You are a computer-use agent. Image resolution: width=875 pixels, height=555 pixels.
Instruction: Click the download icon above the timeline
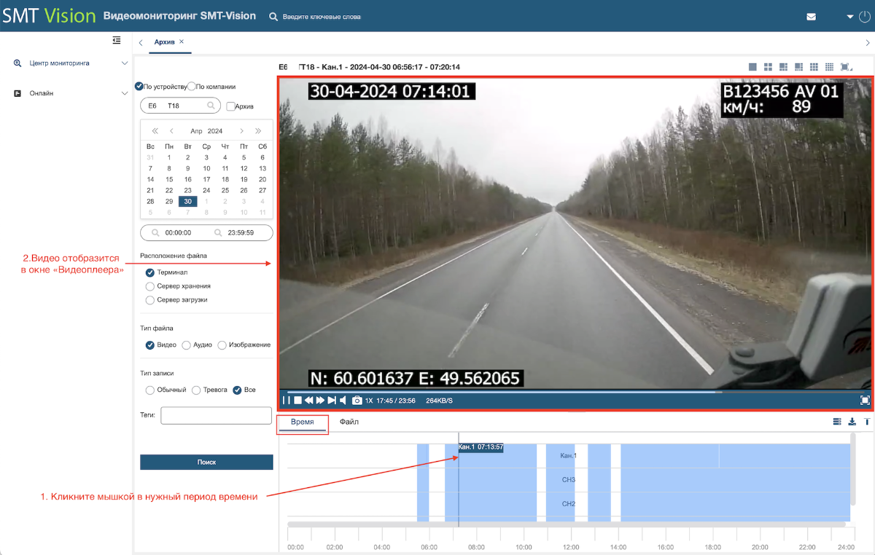tap(852, 422)
